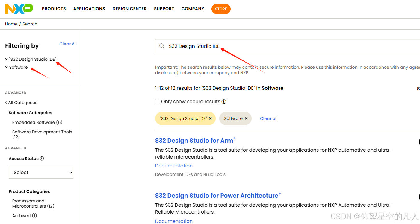This screenshot has width=420, height=224.
Task: Click Clear All in Filtering by panel
Action: pyautogui.click(x=68, y=44)
